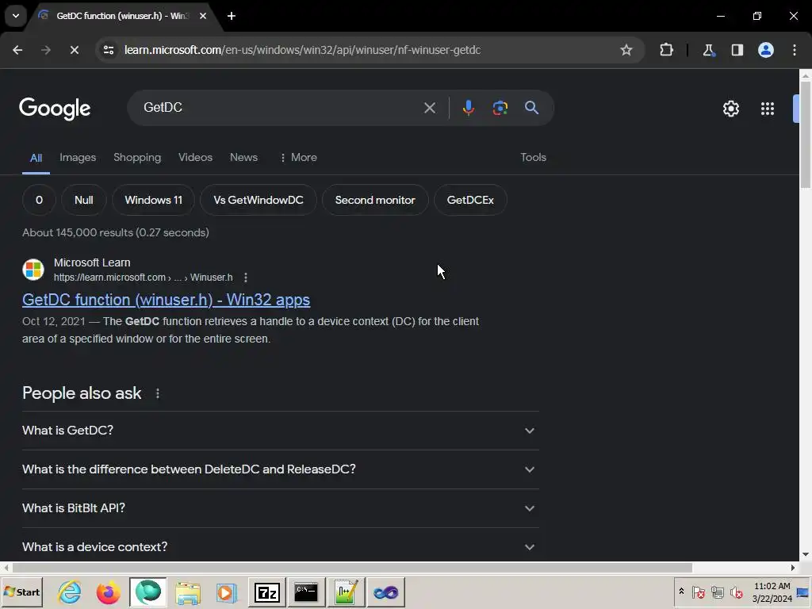Open the Extensions puzzle icon
Screen dimensions: 812x609
pos(666,50)
